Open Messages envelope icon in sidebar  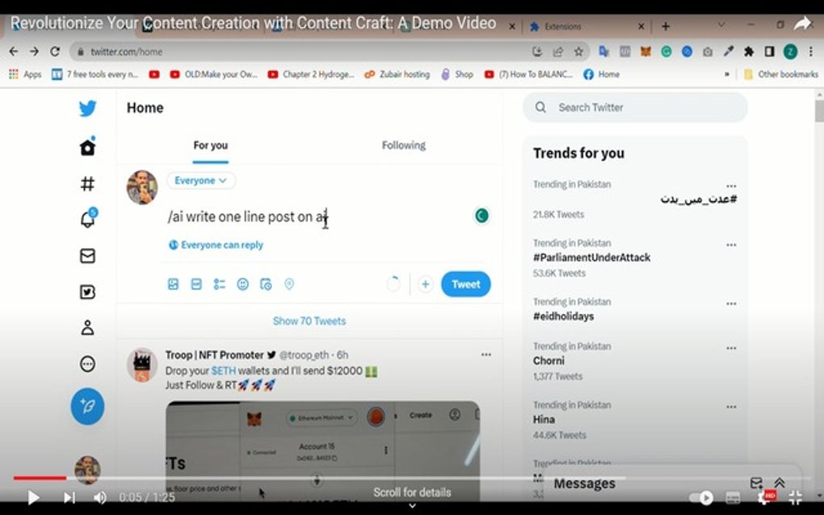[88, 256]
